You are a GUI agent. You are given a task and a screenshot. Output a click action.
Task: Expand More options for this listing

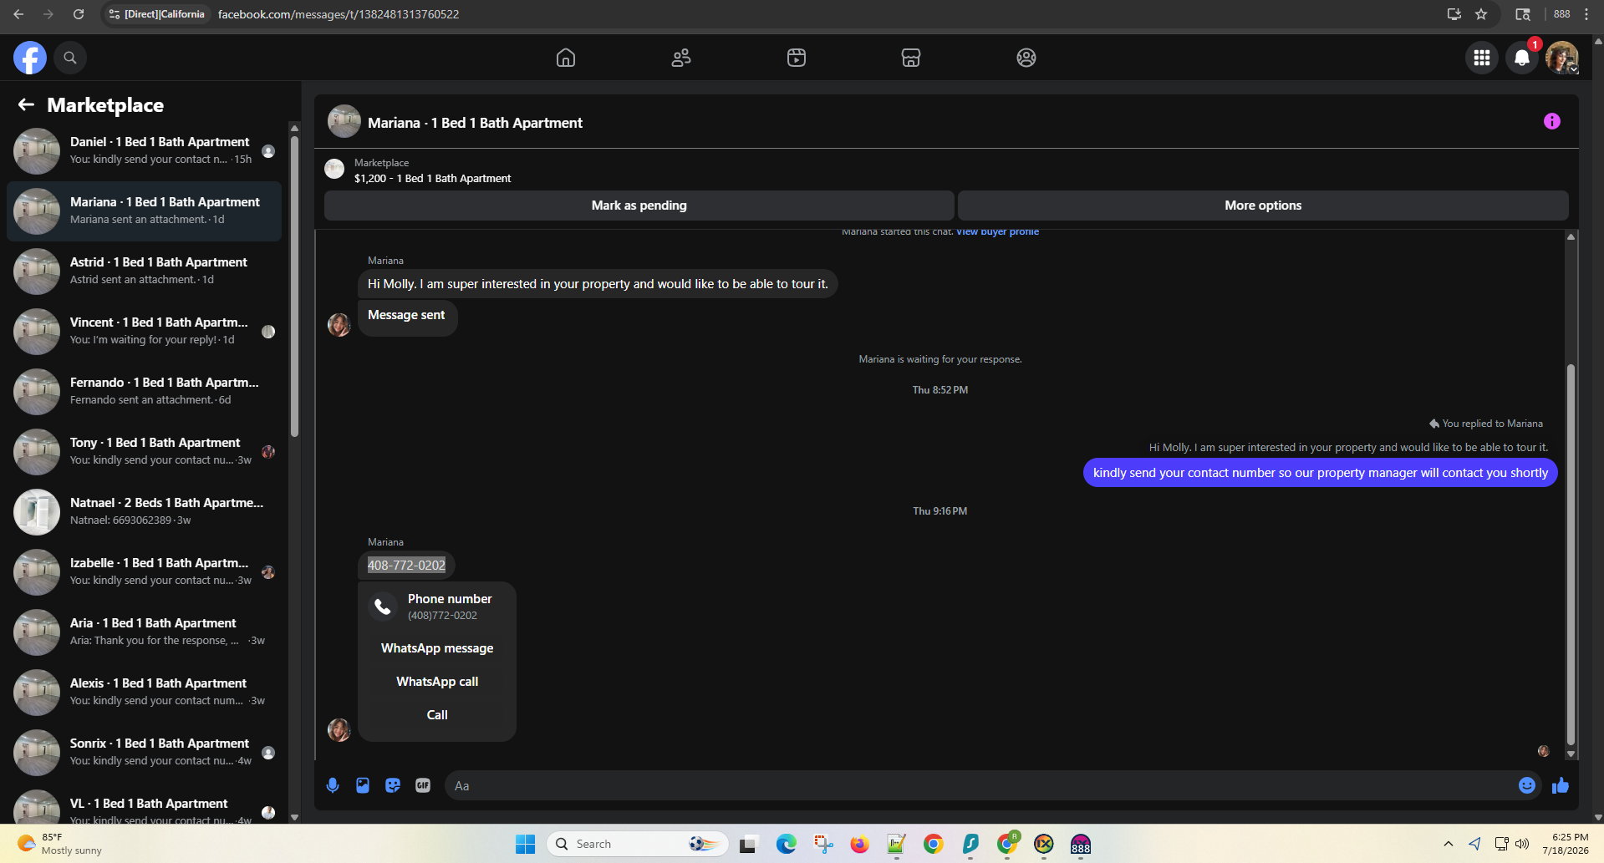[x=1263, y=206]
